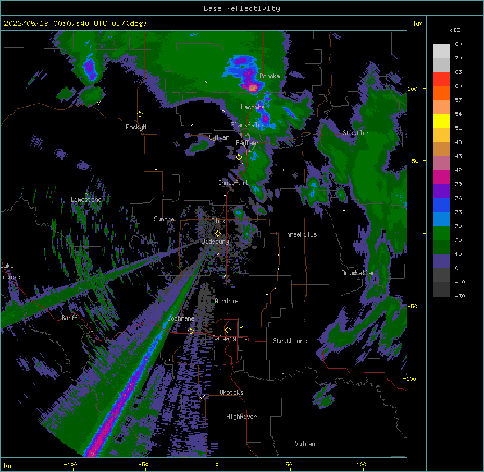Select the light gray 70-80 dBZ legend swatch

pos(441,50)
